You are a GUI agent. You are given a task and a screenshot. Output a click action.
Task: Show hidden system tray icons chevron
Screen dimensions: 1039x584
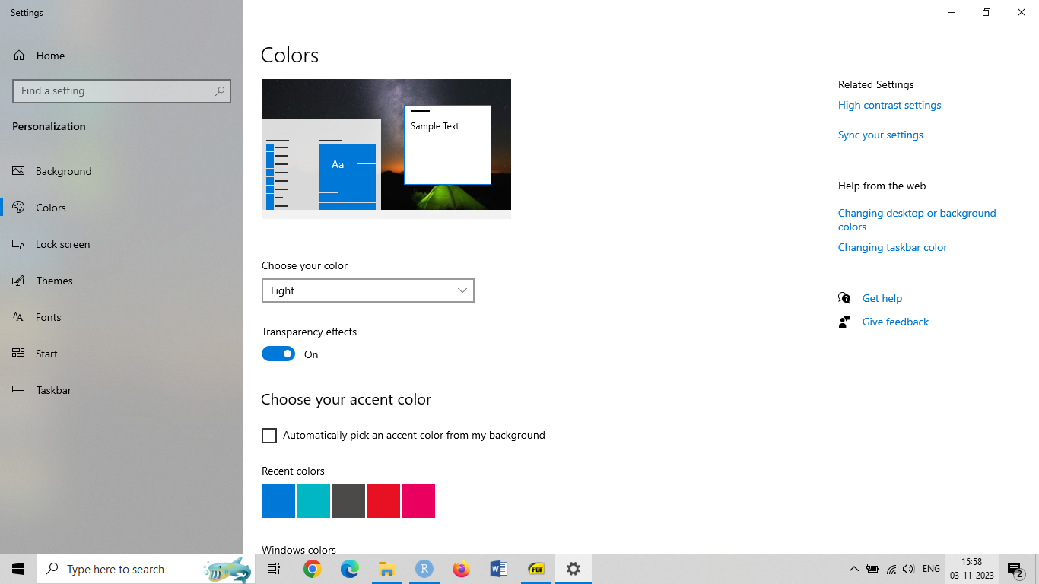click(x=853, y=569)
